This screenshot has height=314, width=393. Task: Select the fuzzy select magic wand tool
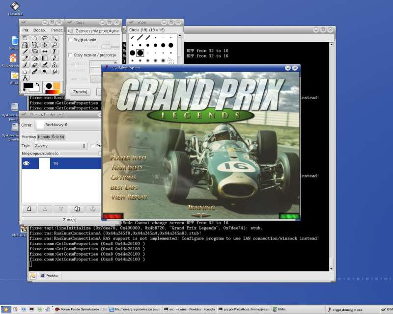pos(55,38)
